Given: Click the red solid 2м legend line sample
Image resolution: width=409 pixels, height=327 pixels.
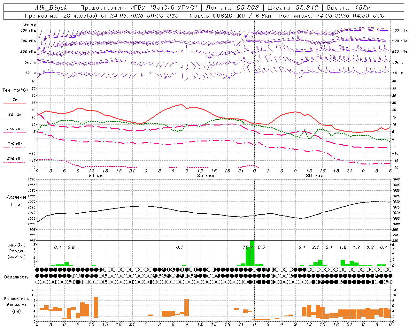Looking at the screenshot, I should [x=15, y=103].
